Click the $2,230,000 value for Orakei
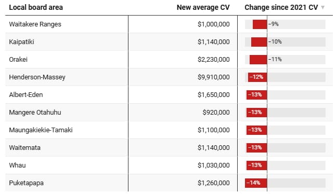This screenshot has height=194, width=336. tap(213, 60)
